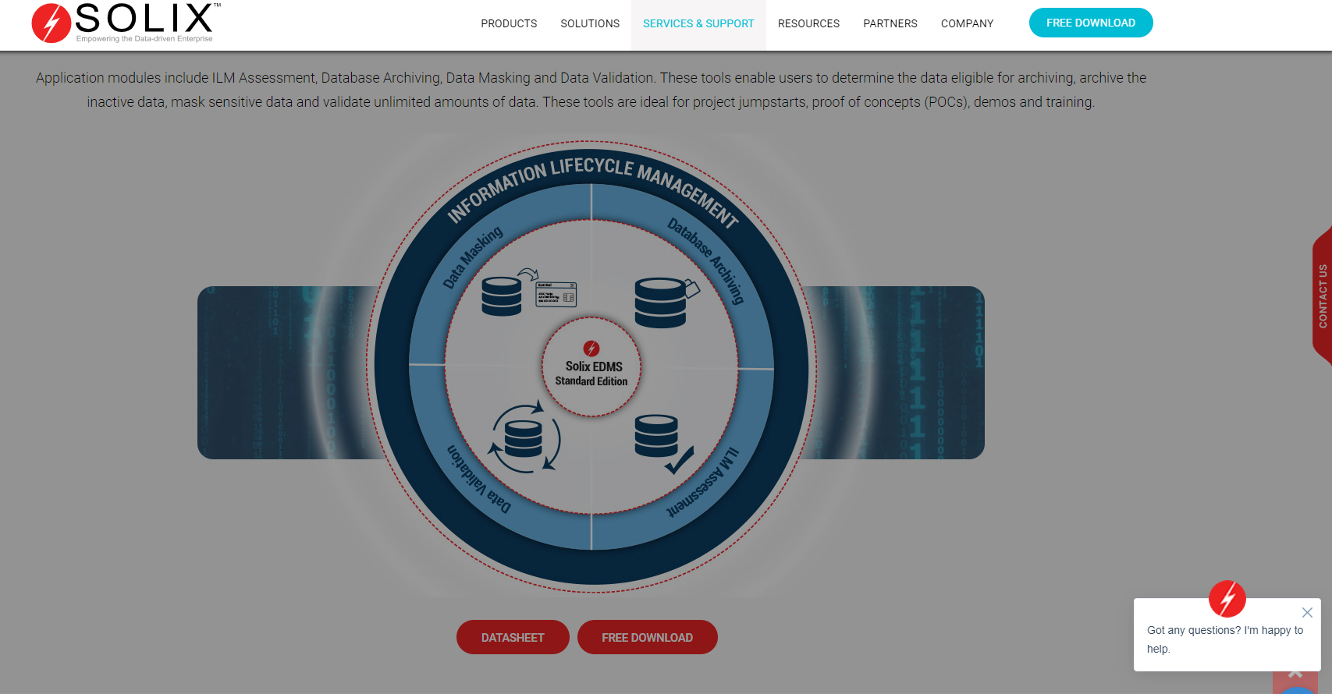Click the paragraph beginning 'Application modules include ILM Assessment'
1332x694 pixels.
[591, 90]
